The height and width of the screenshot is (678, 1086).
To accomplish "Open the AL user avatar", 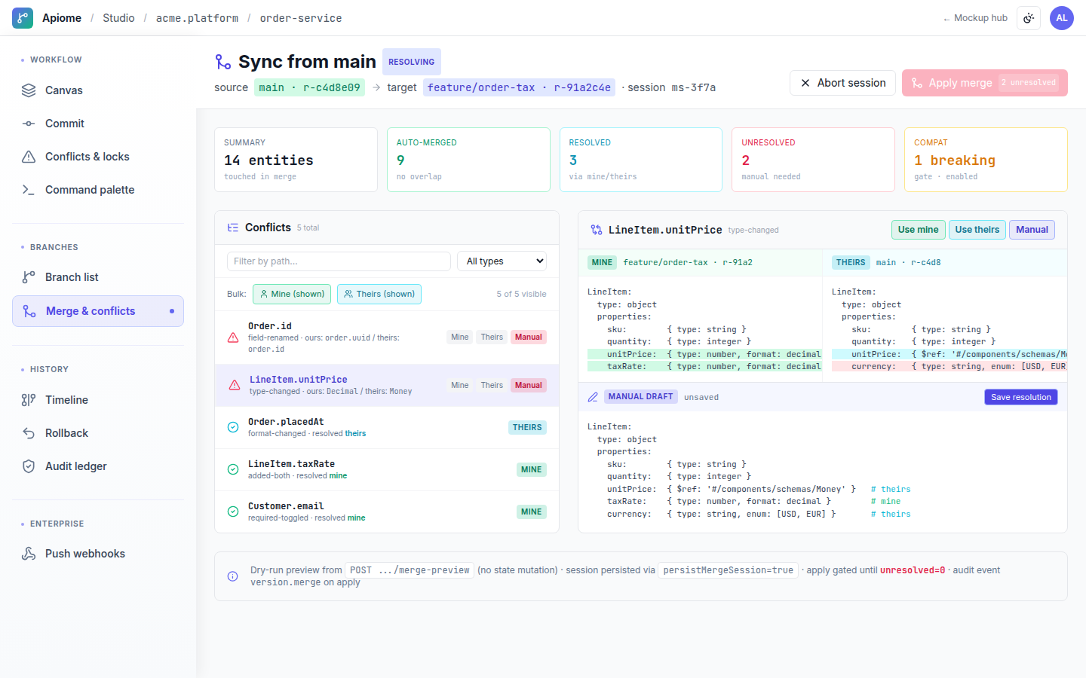I will 1062,18.
